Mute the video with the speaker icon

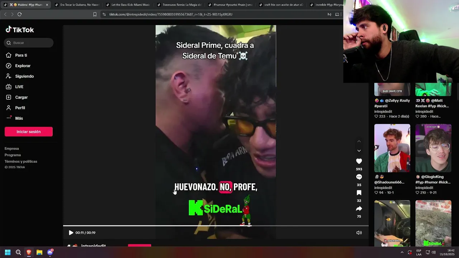point(359,233)
